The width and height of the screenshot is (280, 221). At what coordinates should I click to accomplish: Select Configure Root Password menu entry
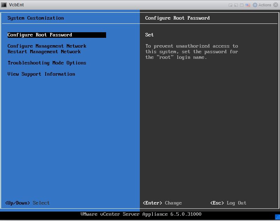pyautogui.click(x=57, y=35)
